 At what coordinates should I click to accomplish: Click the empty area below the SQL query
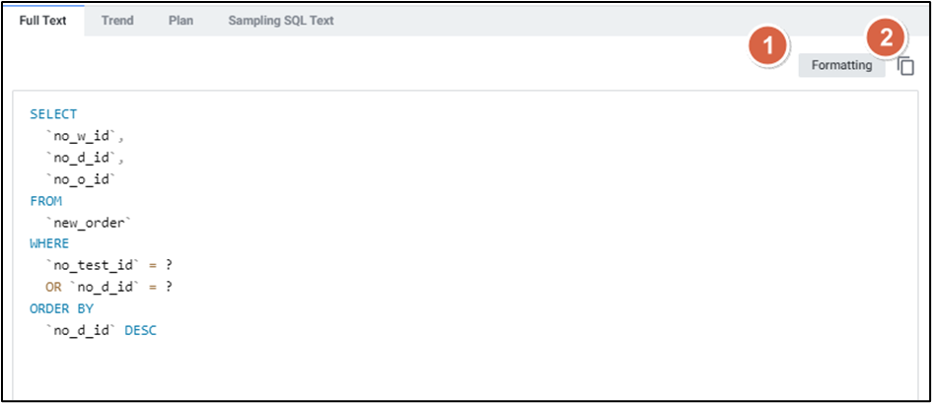point(464,369)
